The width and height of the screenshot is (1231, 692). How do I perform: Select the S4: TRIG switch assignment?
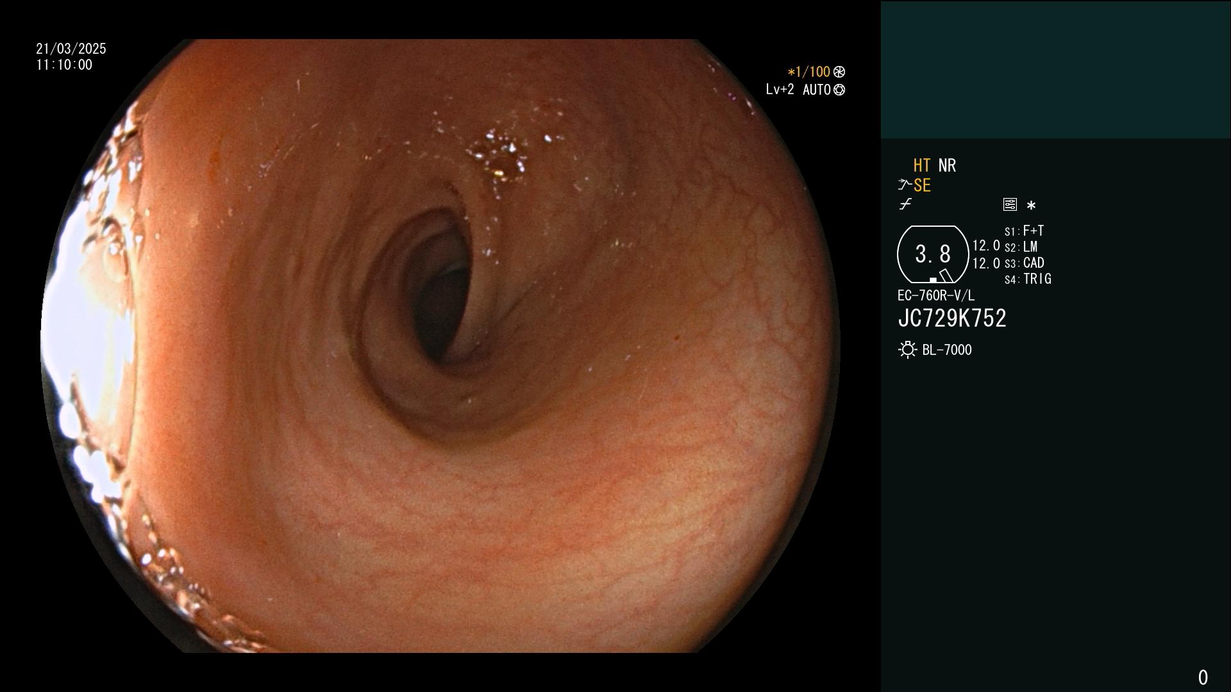click(1028, 279)
